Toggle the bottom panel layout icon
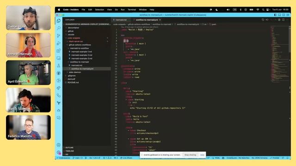The height and width of the screenshot is (166, 296). (x=279, y=15)
